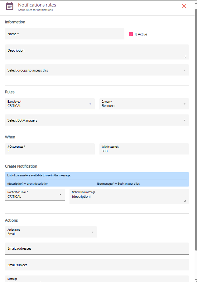This screenshot has width=197, height=282.
Task: Click the Notifications rules calendar icon
Action: [x=10, y=6]
